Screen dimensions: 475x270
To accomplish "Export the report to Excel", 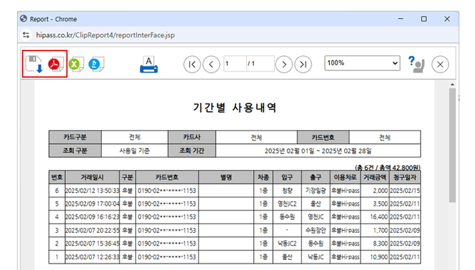I will (76, 64).
